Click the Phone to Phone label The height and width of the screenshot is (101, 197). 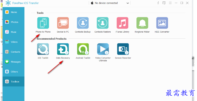coord(43,32)
